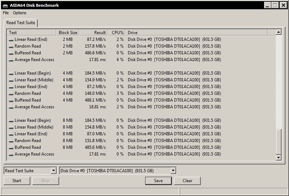
Task: Click drive icon of 2 MB Random Read row
Action: (11, 47)
